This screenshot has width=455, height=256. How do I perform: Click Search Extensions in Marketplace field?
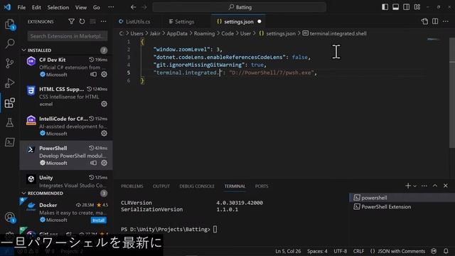pyautogui.click(x=68, y=36)
